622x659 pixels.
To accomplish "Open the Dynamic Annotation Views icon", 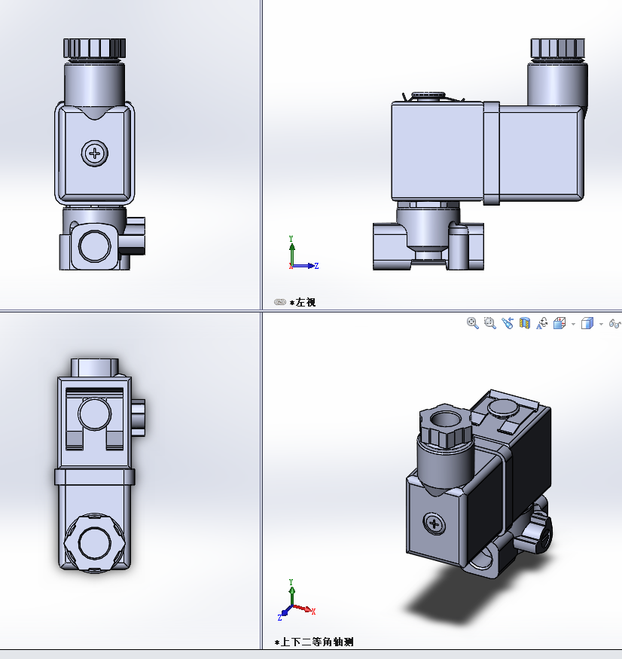I will pyautogui.click(x=541, y=323).
